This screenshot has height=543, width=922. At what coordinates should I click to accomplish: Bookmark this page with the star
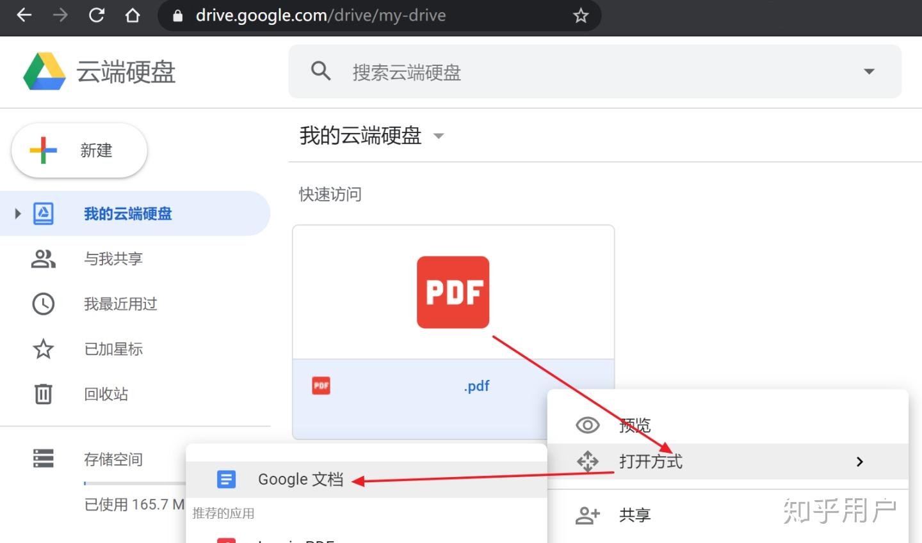(580, 15)
